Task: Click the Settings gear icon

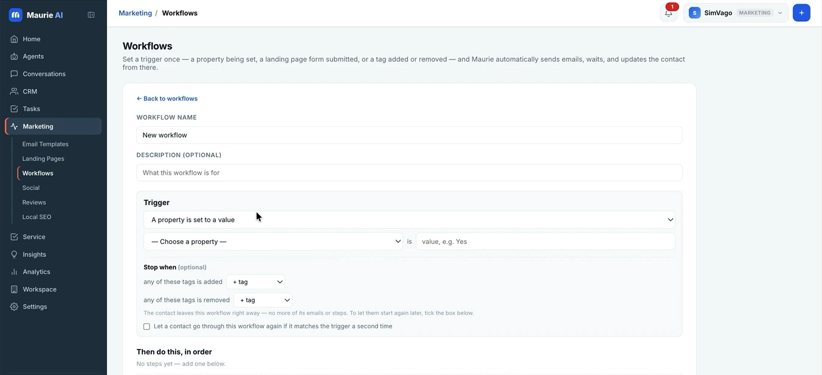Action: [14, 306]
